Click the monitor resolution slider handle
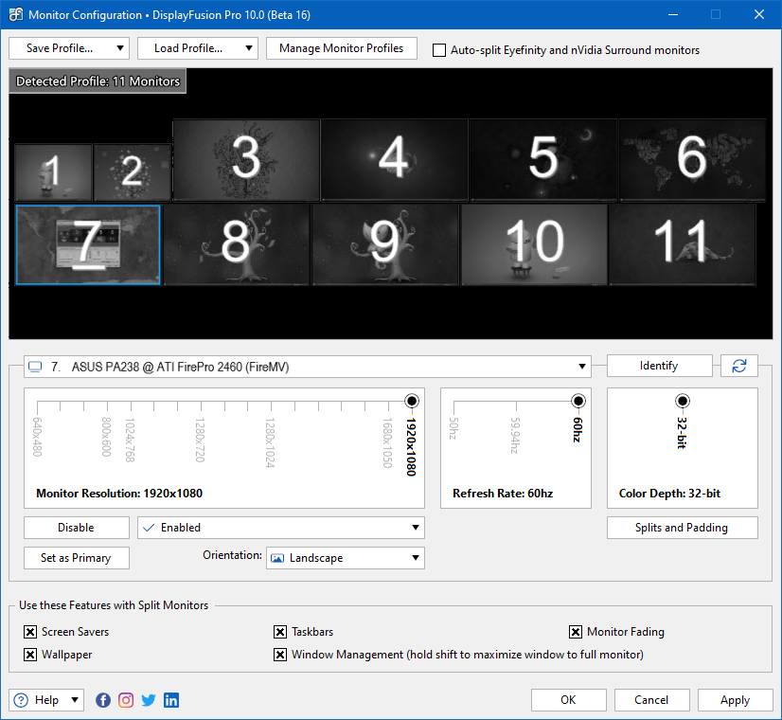Image resolution: width=782 pixels, height=720 pixels. point(412,401)
